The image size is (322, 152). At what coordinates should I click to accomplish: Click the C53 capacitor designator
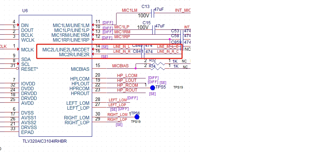click(x=175, y=31)
